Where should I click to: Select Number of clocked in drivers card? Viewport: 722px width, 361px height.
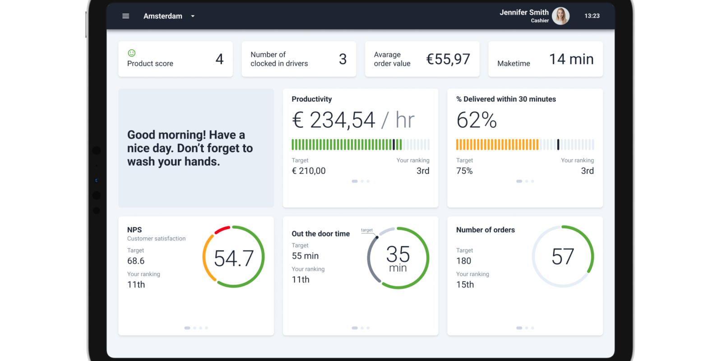click(x=298, y=59)
